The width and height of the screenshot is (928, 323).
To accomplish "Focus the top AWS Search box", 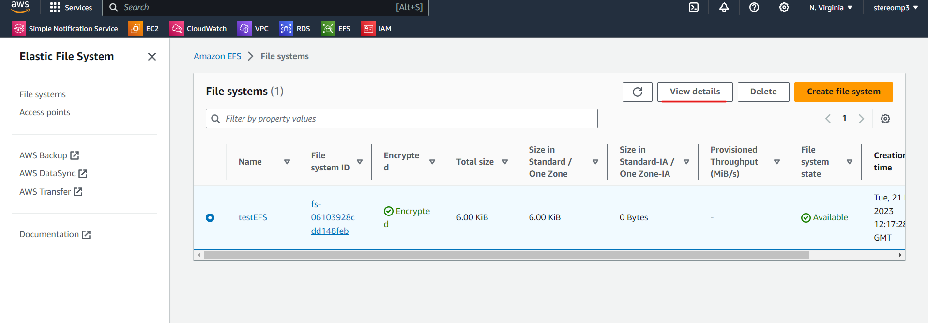I will point(265,8).
